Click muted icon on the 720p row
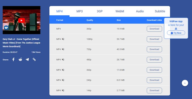Viewport: 192px width, 99px height. pyautogui.click(x=63, y=49)
